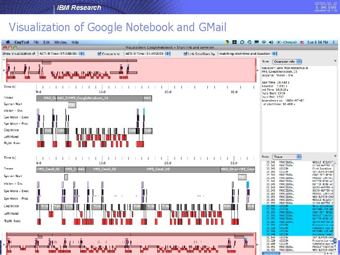Viewport: 340px width, 255px height.
Task: Select highlighted cyan Vision-Enc operator in top timeline
Action: pyautogui.click(x=144, y=111)
